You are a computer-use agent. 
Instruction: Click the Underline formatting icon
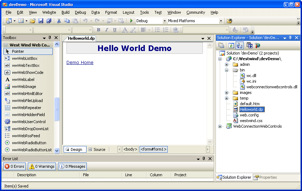pyautogui.click(x=115, y=30)
